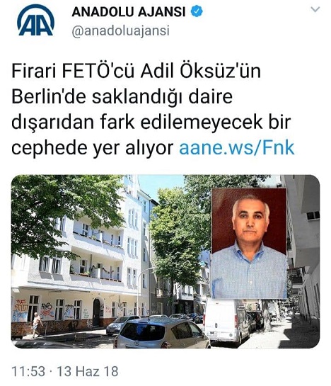Tap the pedestrian walking in photo
The height and width of the screenshot is (386, 331).
37,324
